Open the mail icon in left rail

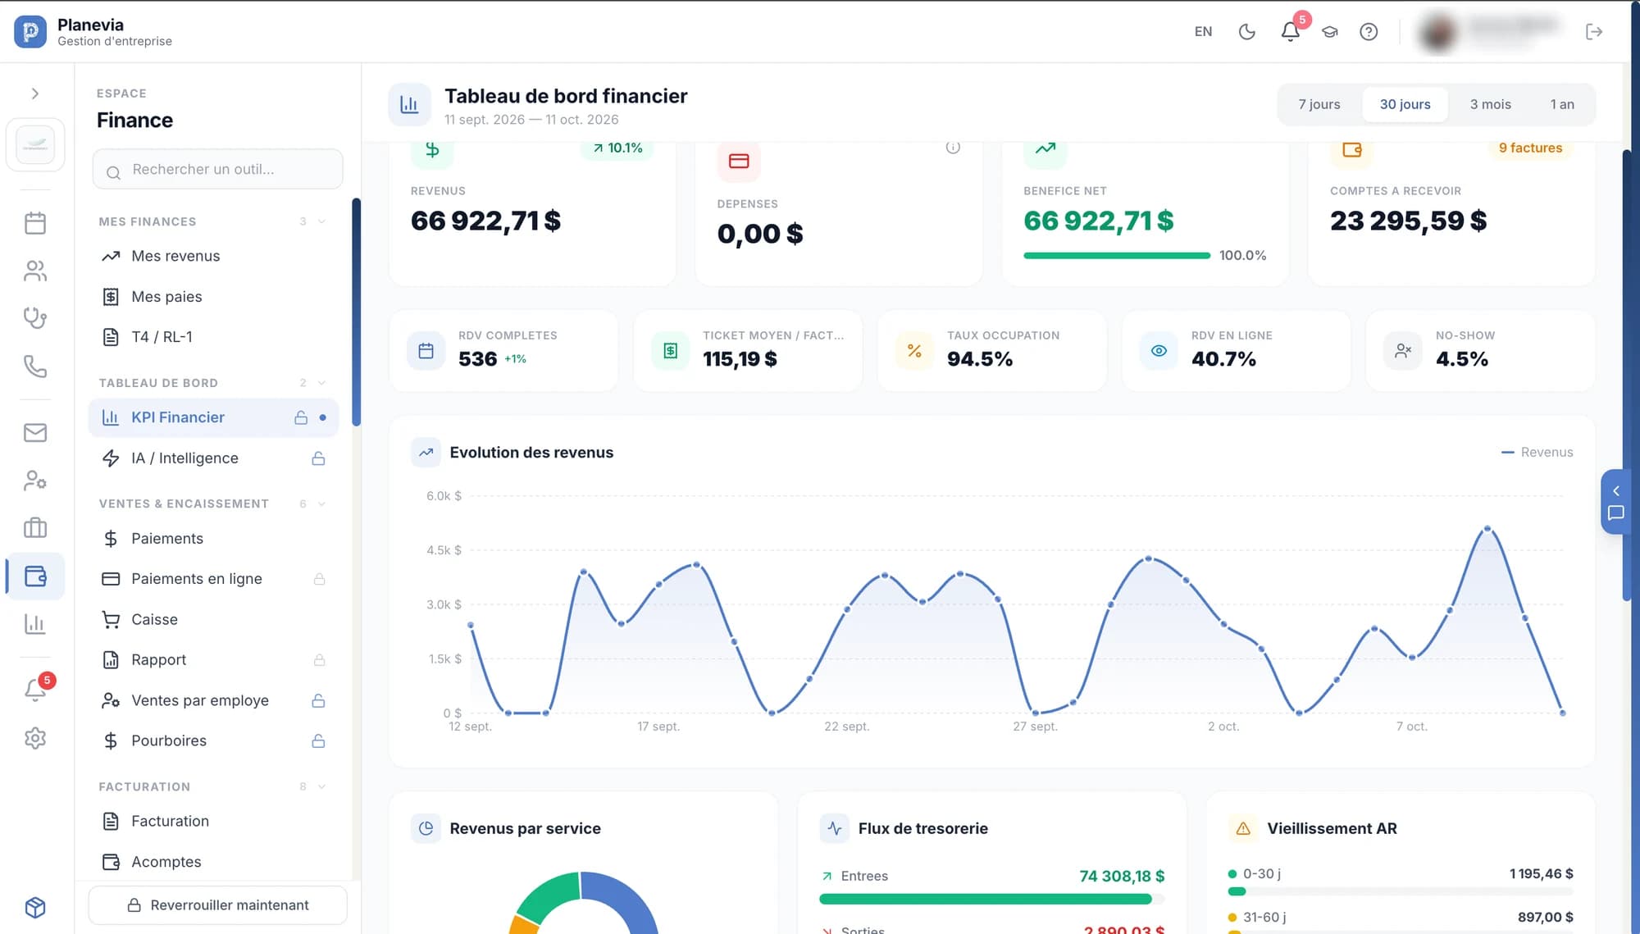pyautogui.click(x=35, y=432)
